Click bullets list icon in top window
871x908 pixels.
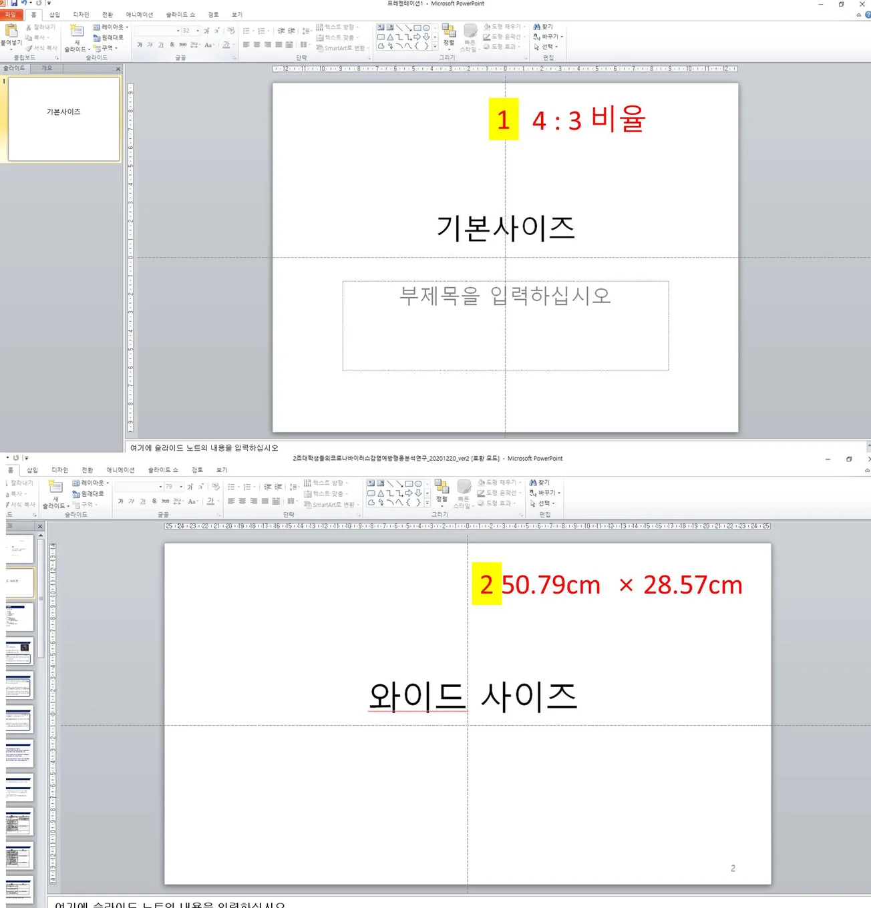point(247,31)
